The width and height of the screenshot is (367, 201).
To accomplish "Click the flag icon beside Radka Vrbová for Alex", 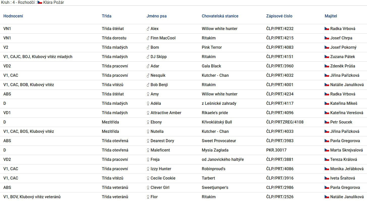I will 327,29.
